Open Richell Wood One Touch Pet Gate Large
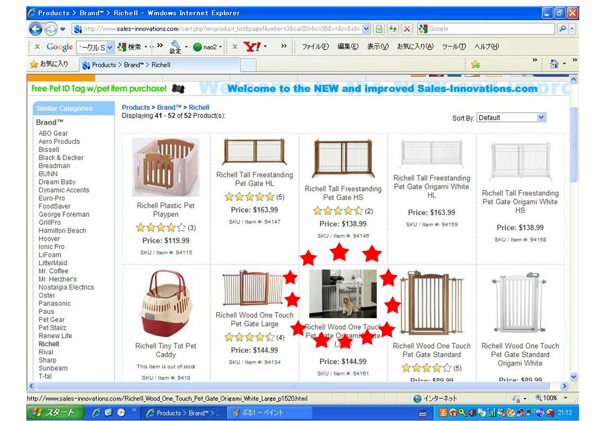Screen dimensions: 596x421 (x=254, y=319)
